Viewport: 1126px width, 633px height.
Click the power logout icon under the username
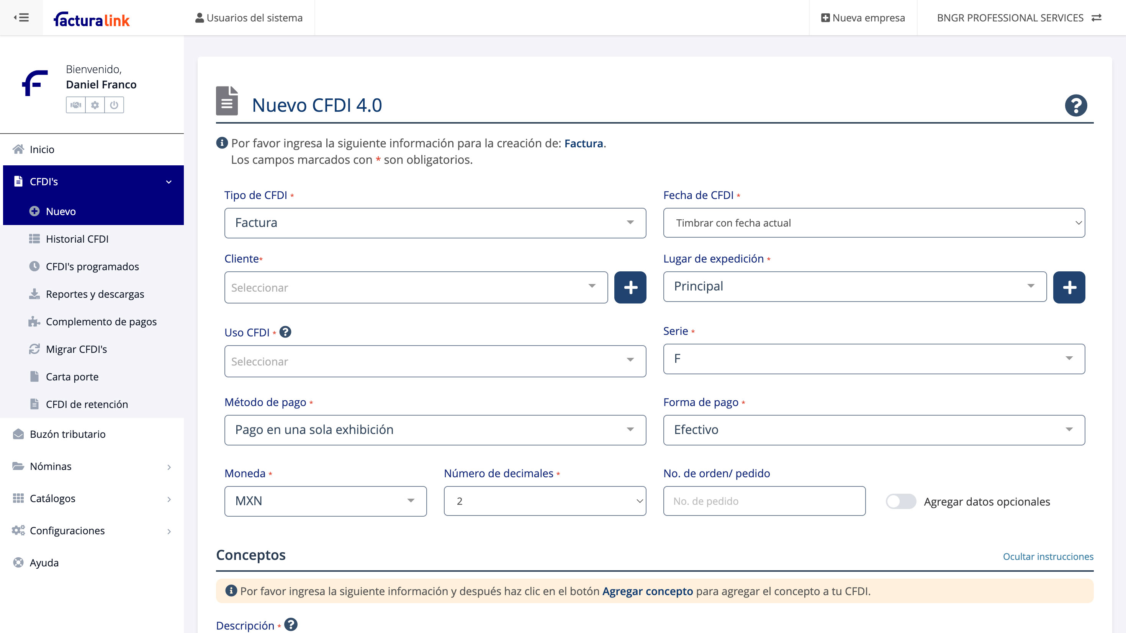114,105
